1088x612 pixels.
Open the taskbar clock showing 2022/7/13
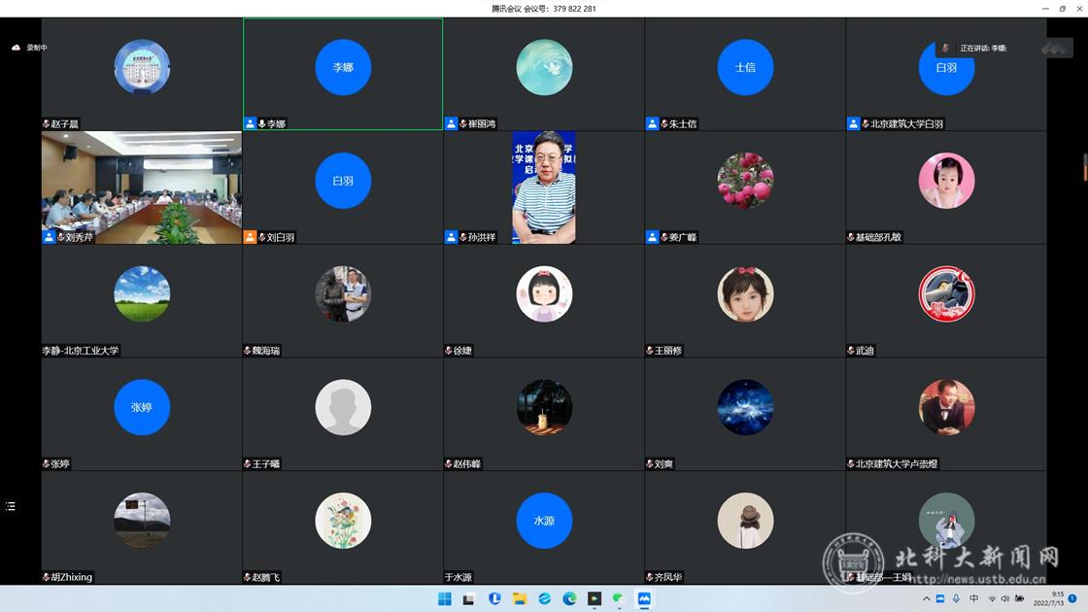[x=1048, y=598]
